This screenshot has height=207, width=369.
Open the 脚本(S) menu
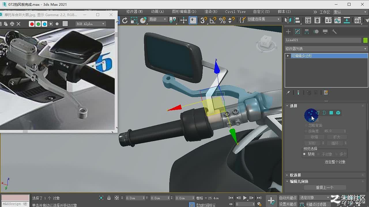pos(284,12)
